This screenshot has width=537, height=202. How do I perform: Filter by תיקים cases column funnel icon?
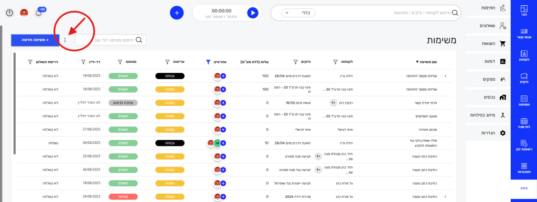coord(295,62)
